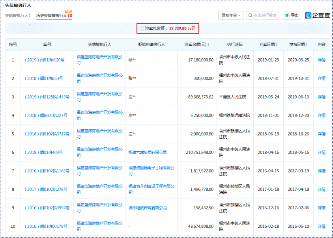The width and height of the screenshot is (333, 238).
Task: Sort by 立案日期 column arrows
Action: click(279, 45)
